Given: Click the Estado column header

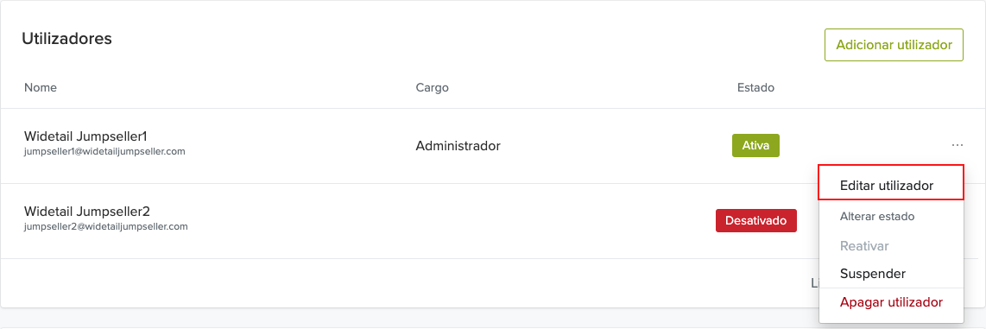Looking at the screenshot, I should [x=755, y=87].
